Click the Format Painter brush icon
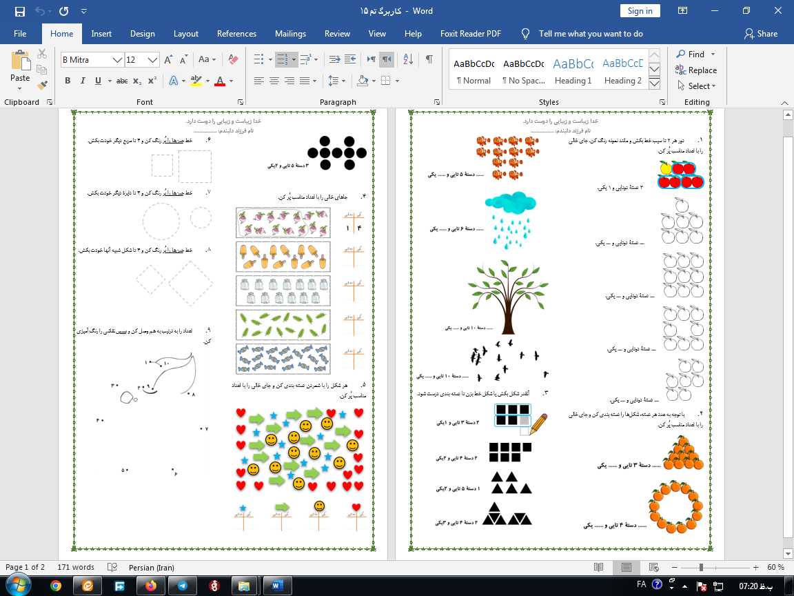Viewport: 794px width, 596px height. (42, 86)
